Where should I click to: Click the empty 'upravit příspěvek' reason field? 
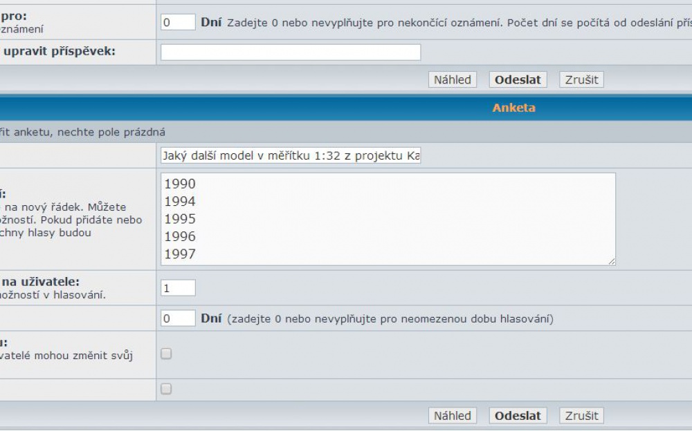[x=291, y=52]
